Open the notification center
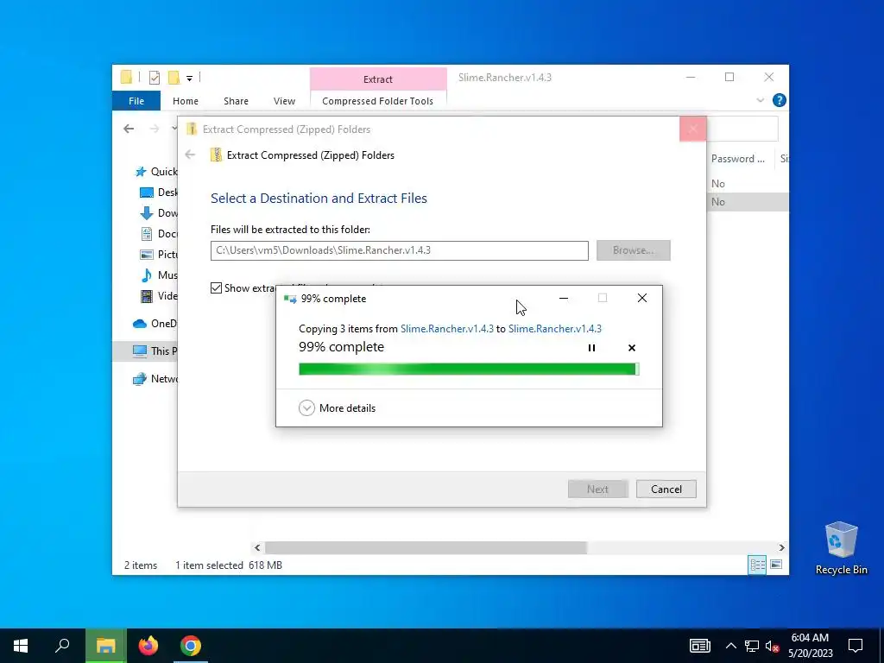Viewport: 884px width, 663px height. point(856,646)
